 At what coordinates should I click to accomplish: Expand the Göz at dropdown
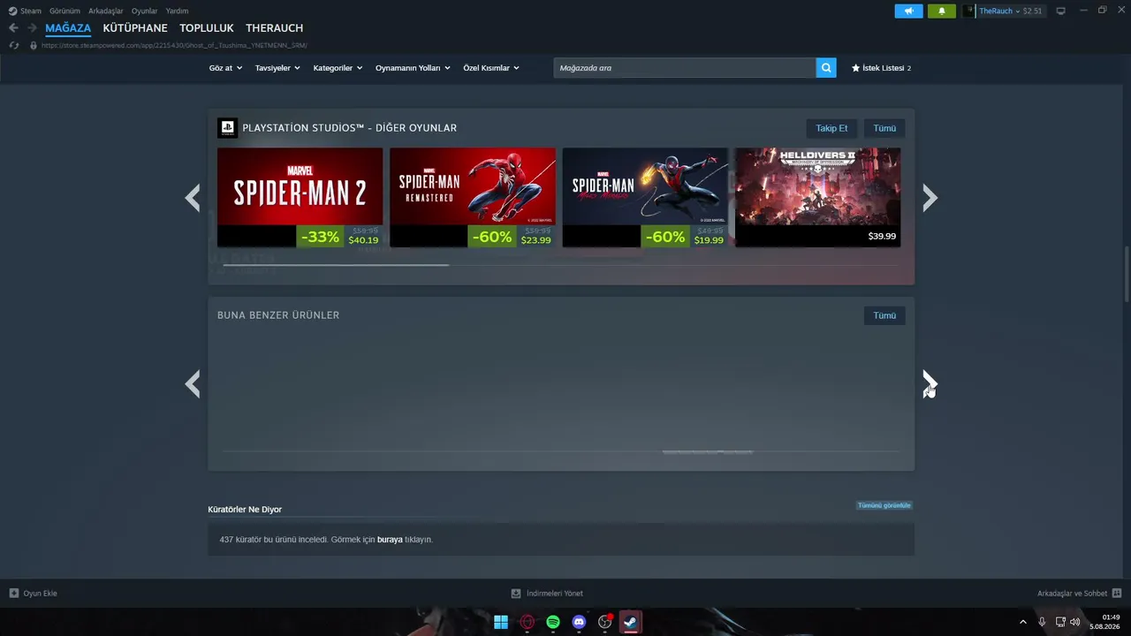[x=226, y=68]
